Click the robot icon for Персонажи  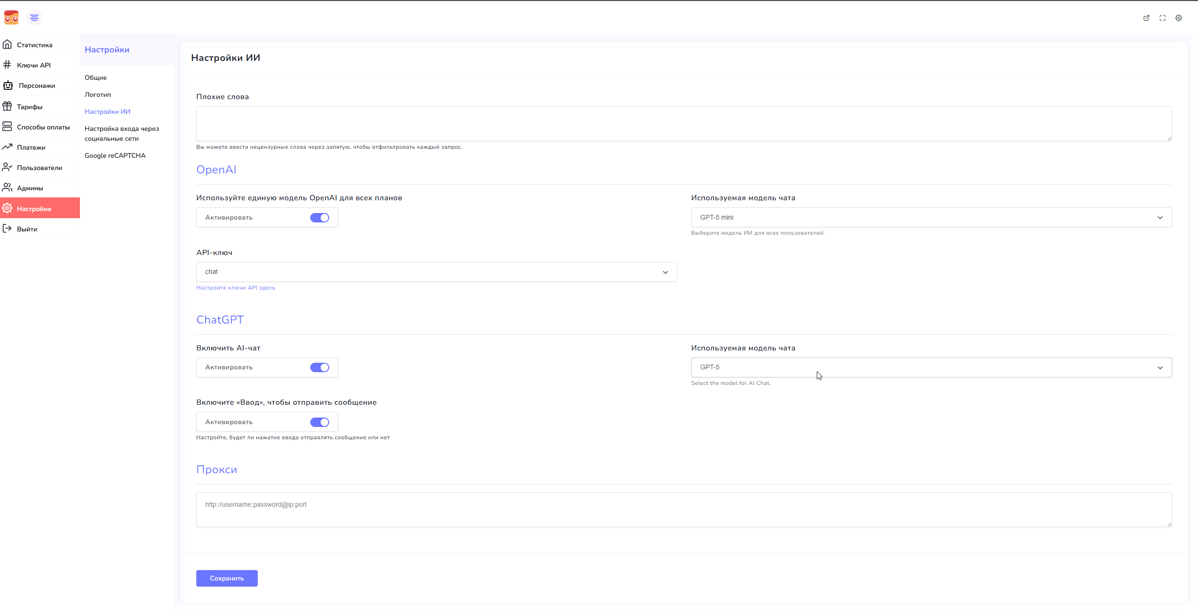pyautogui.click(x=8, y=85)
